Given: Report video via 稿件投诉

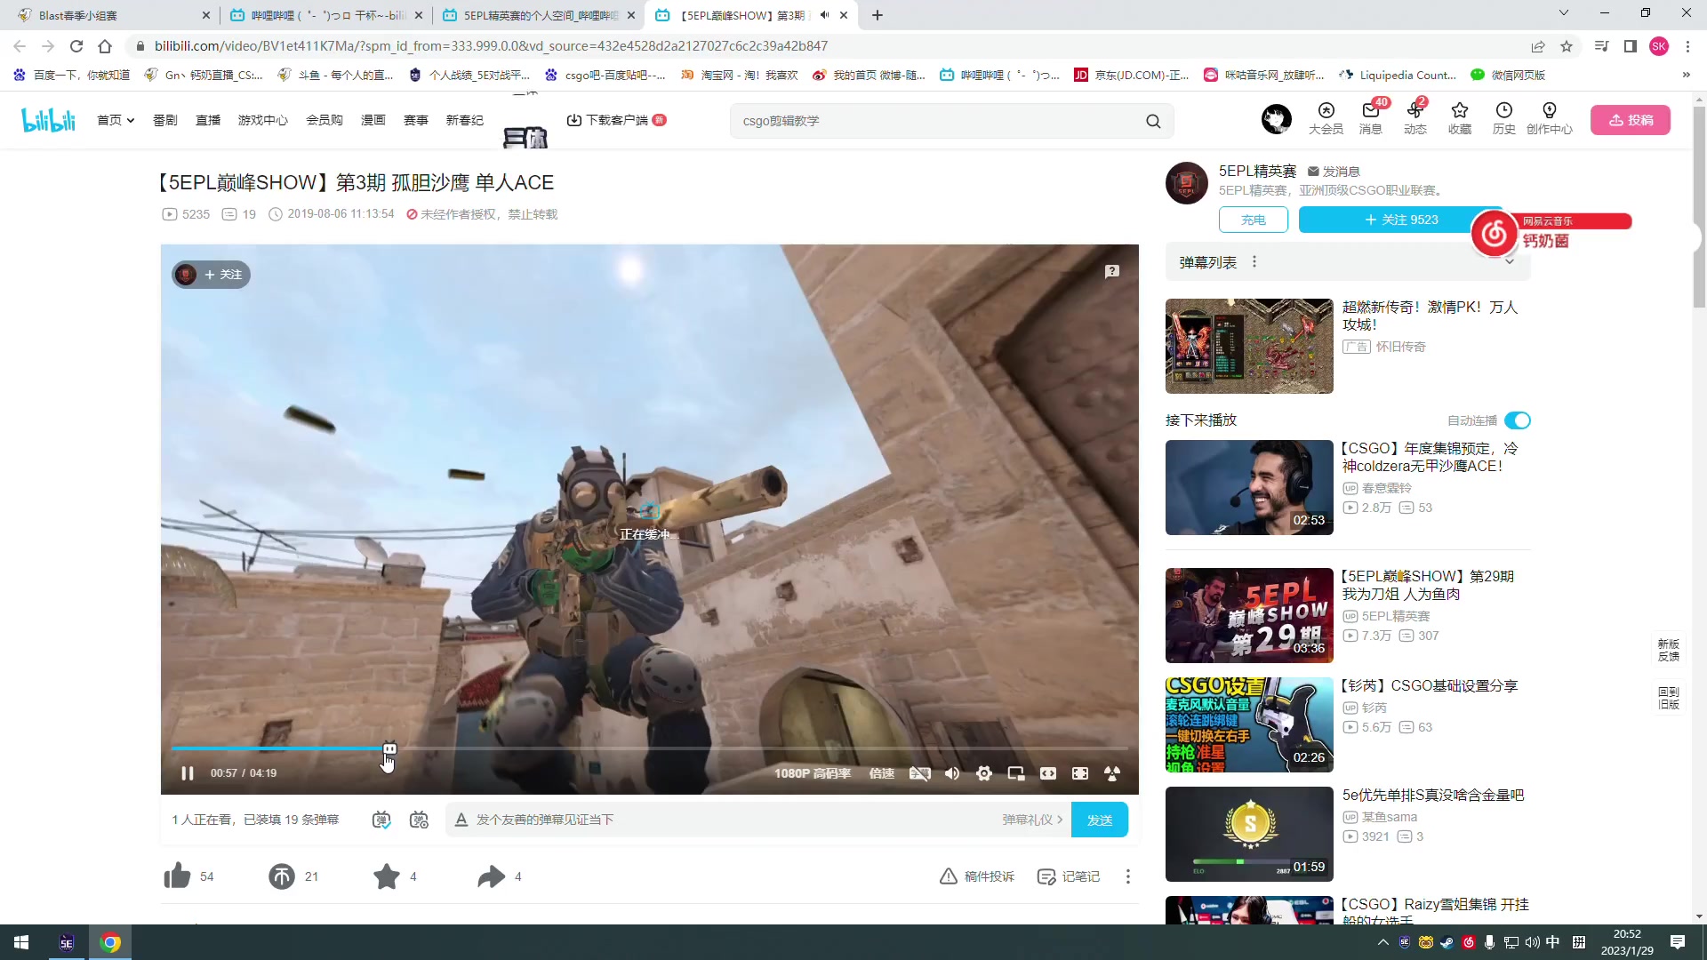Looking at the screenshot, I should pos(977,876).
